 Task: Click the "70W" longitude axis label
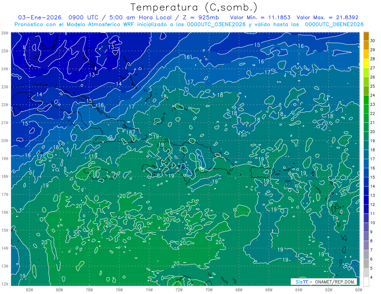click(209, 290)
